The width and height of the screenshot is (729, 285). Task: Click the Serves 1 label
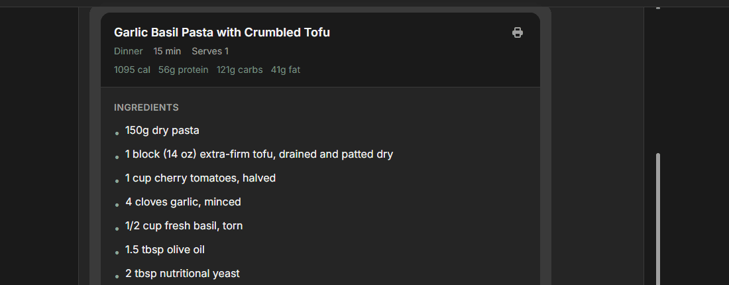(x=210, y=51)
